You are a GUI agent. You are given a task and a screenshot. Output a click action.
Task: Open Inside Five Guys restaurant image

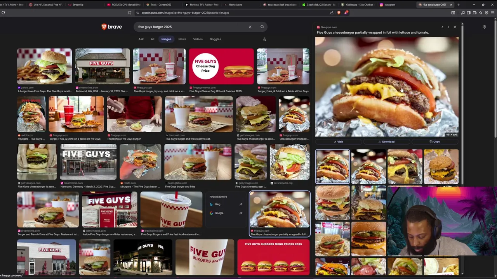109,210
